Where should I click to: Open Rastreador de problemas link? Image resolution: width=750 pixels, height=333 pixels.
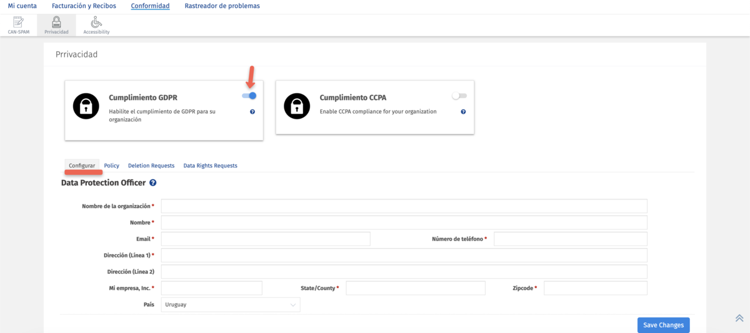pyautogui.click(x=222, y=6)
